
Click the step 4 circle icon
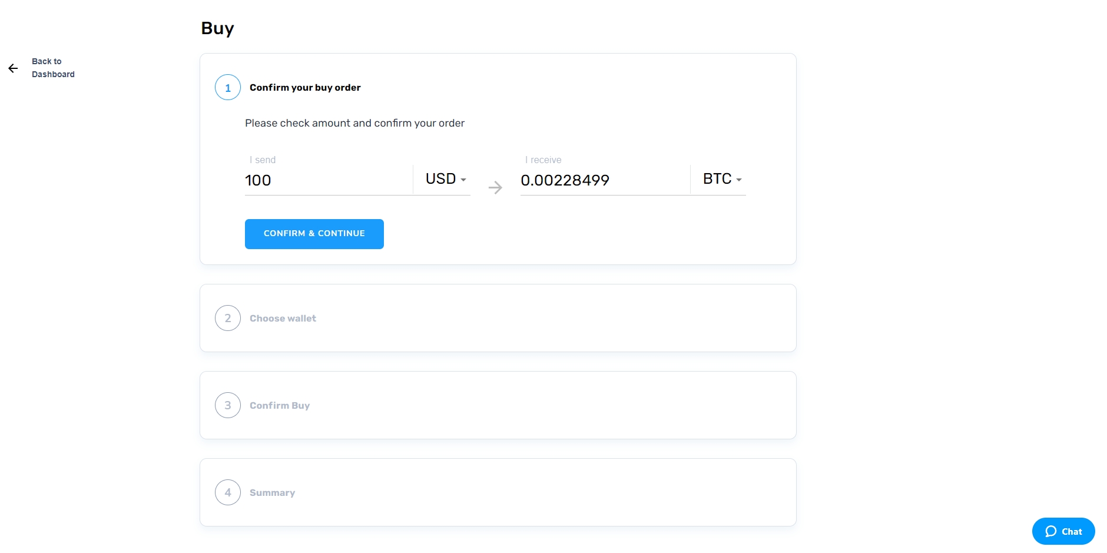pos(228,492)
